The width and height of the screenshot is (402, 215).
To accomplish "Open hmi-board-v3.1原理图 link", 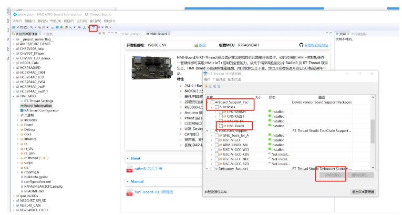I will pyautogui.click(x=153, y=192).
